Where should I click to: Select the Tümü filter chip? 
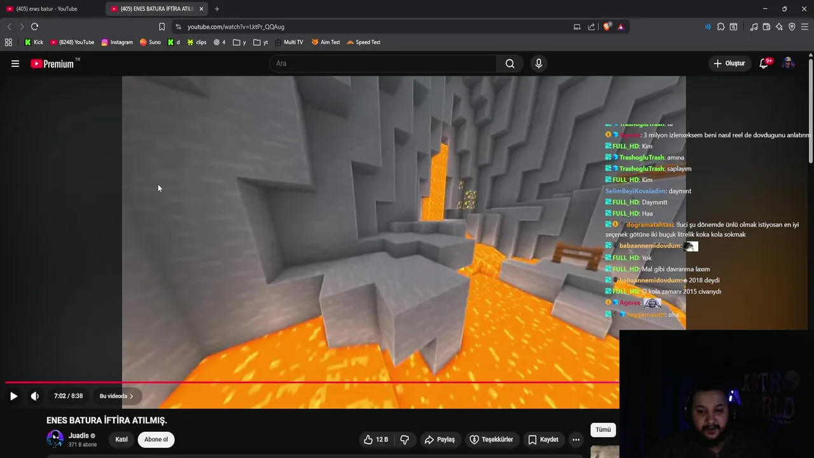[603, 430]
